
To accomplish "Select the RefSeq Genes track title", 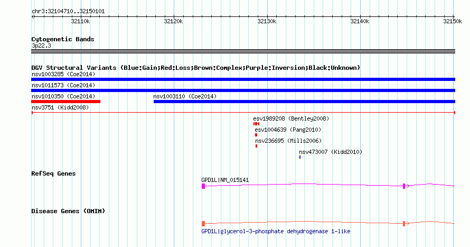I will [53, 174].
